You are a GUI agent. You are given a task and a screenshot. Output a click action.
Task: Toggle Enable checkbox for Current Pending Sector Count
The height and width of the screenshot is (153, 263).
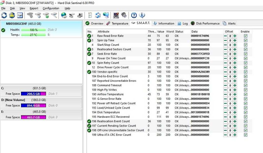(x=246, y=126)
